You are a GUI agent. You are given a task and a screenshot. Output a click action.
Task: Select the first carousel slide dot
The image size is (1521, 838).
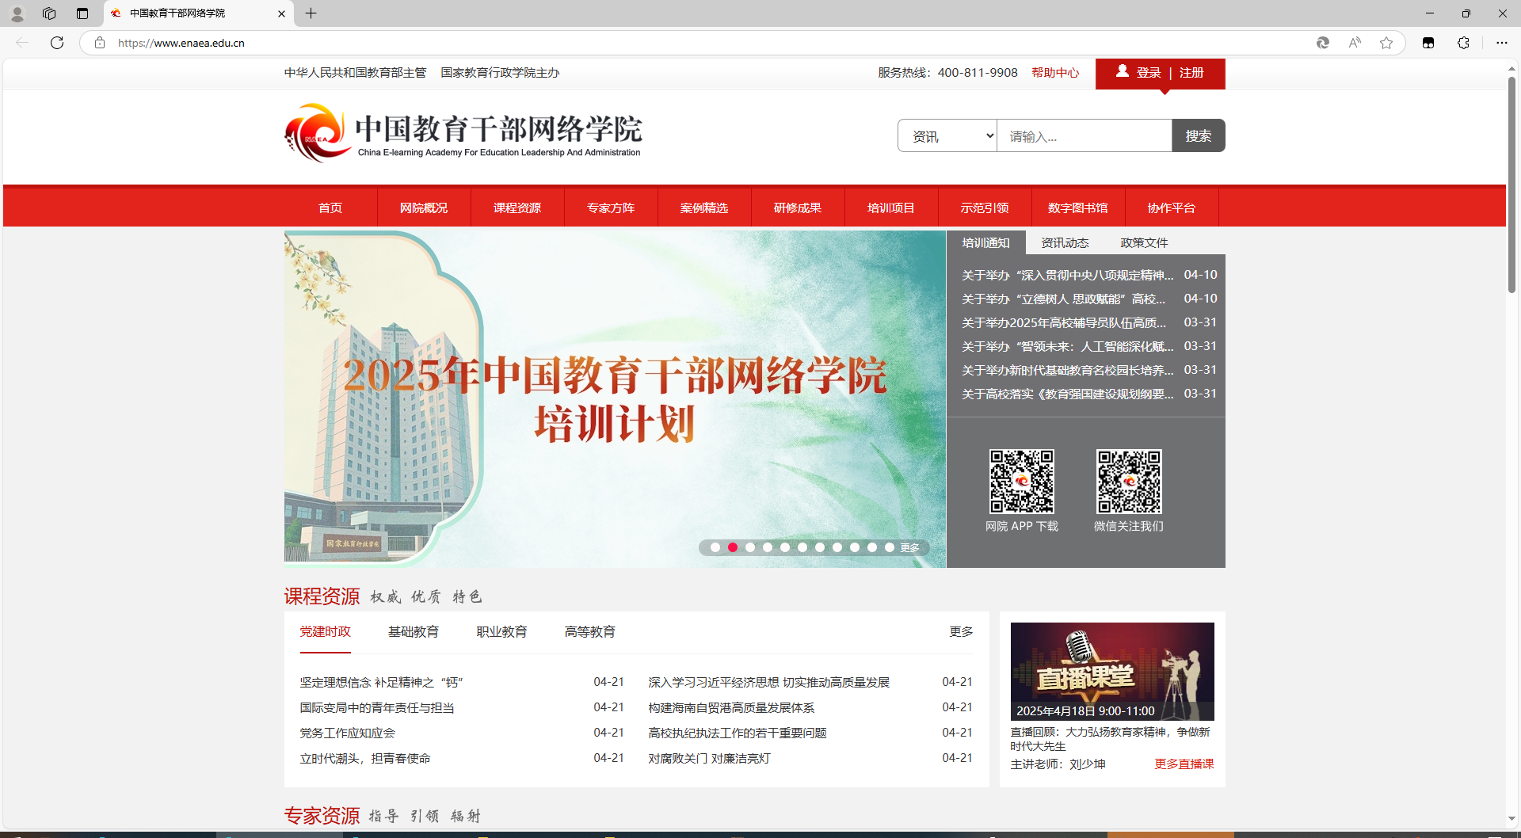(715, 547)
